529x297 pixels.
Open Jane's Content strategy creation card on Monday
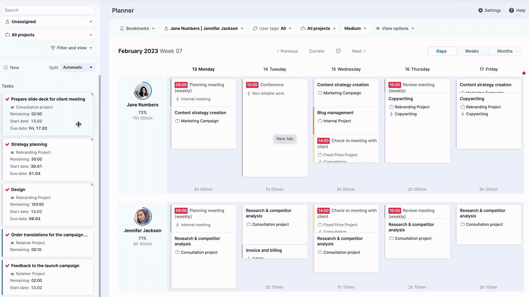[x=203, y=128]
